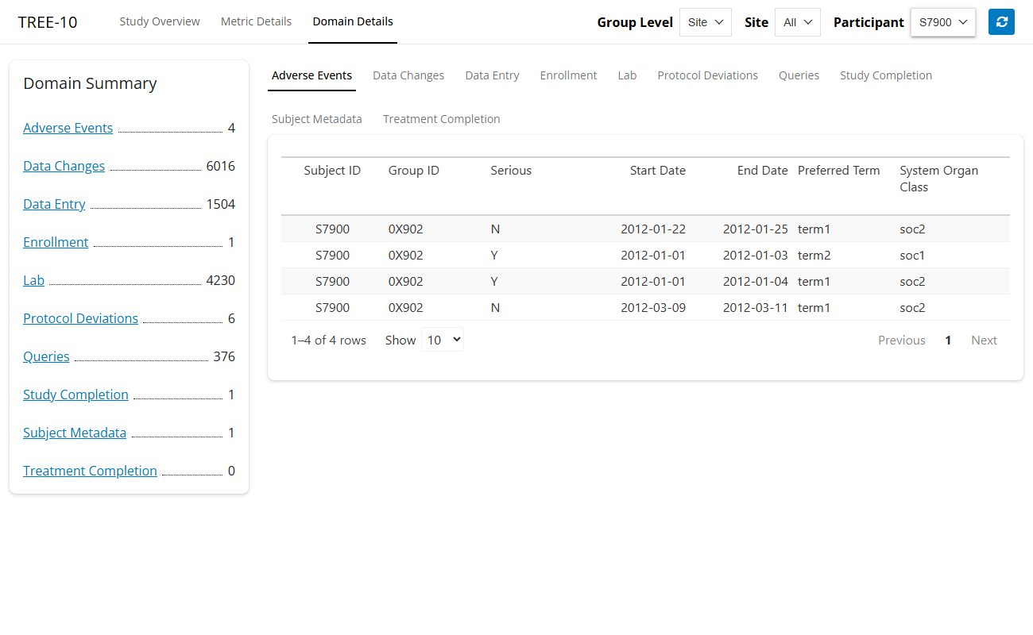
Task: Sort by the Group ID column header
Action: (413, 171)
